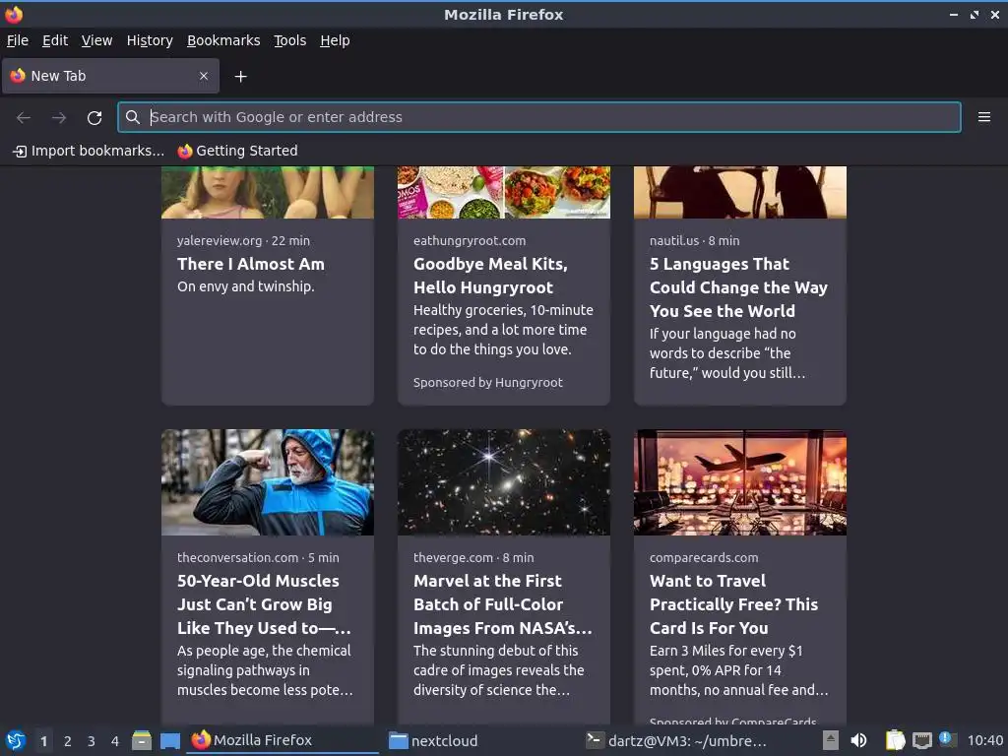The image size is (1008, 756).
Task: Click theverge.com · 8 min source label
Action: pyautogui.click(x=473, y=558)
